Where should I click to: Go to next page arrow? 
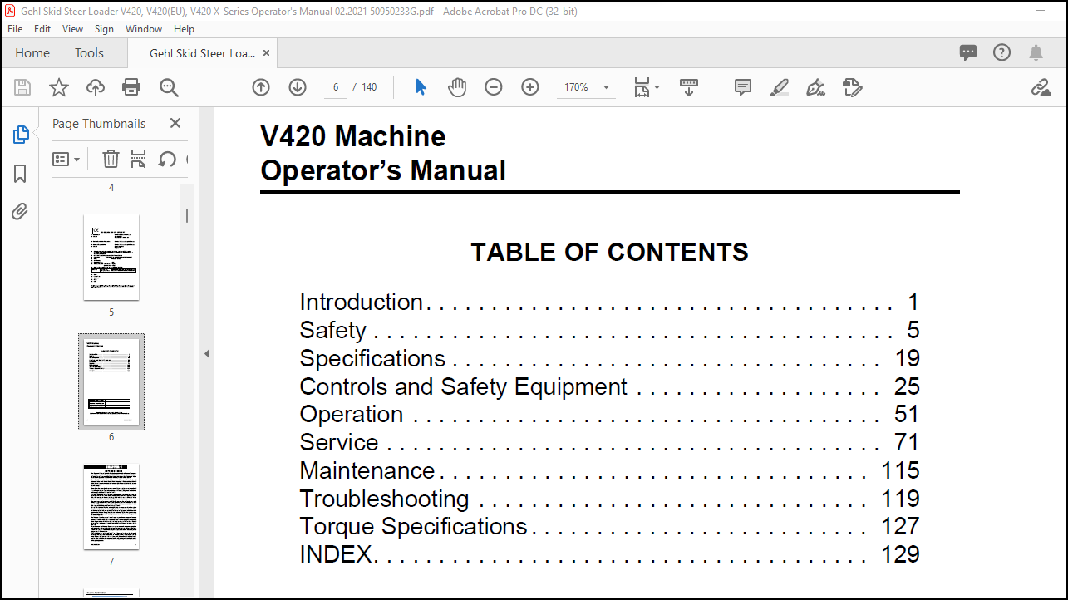coord(298,87)
